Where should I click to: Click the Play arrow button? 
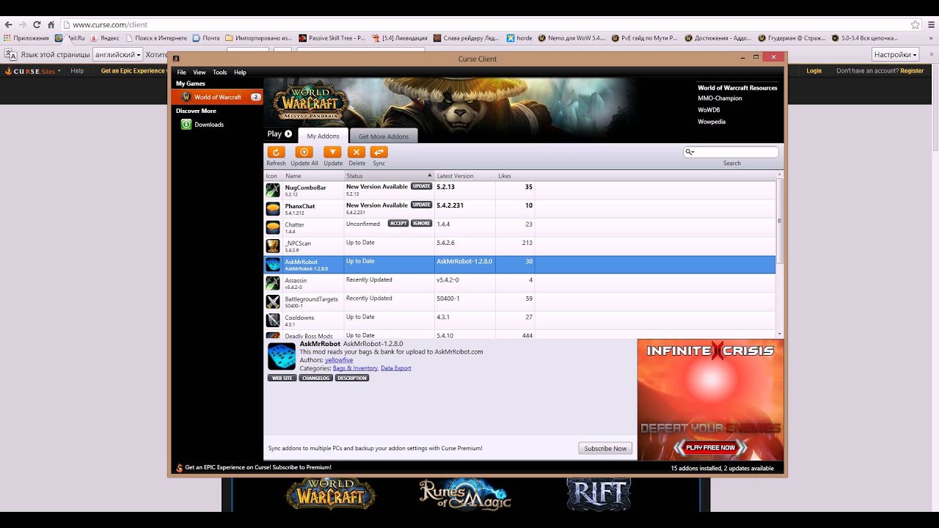tap(288, 133)
